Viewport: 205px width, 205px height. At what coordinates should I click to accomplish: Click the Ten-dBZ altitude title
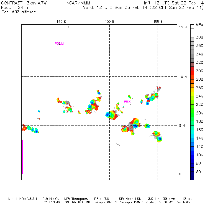pos(18,12)
